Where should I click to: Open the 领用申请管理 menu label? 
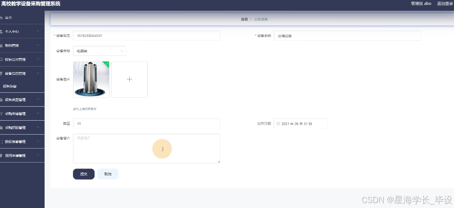point(15,155)
